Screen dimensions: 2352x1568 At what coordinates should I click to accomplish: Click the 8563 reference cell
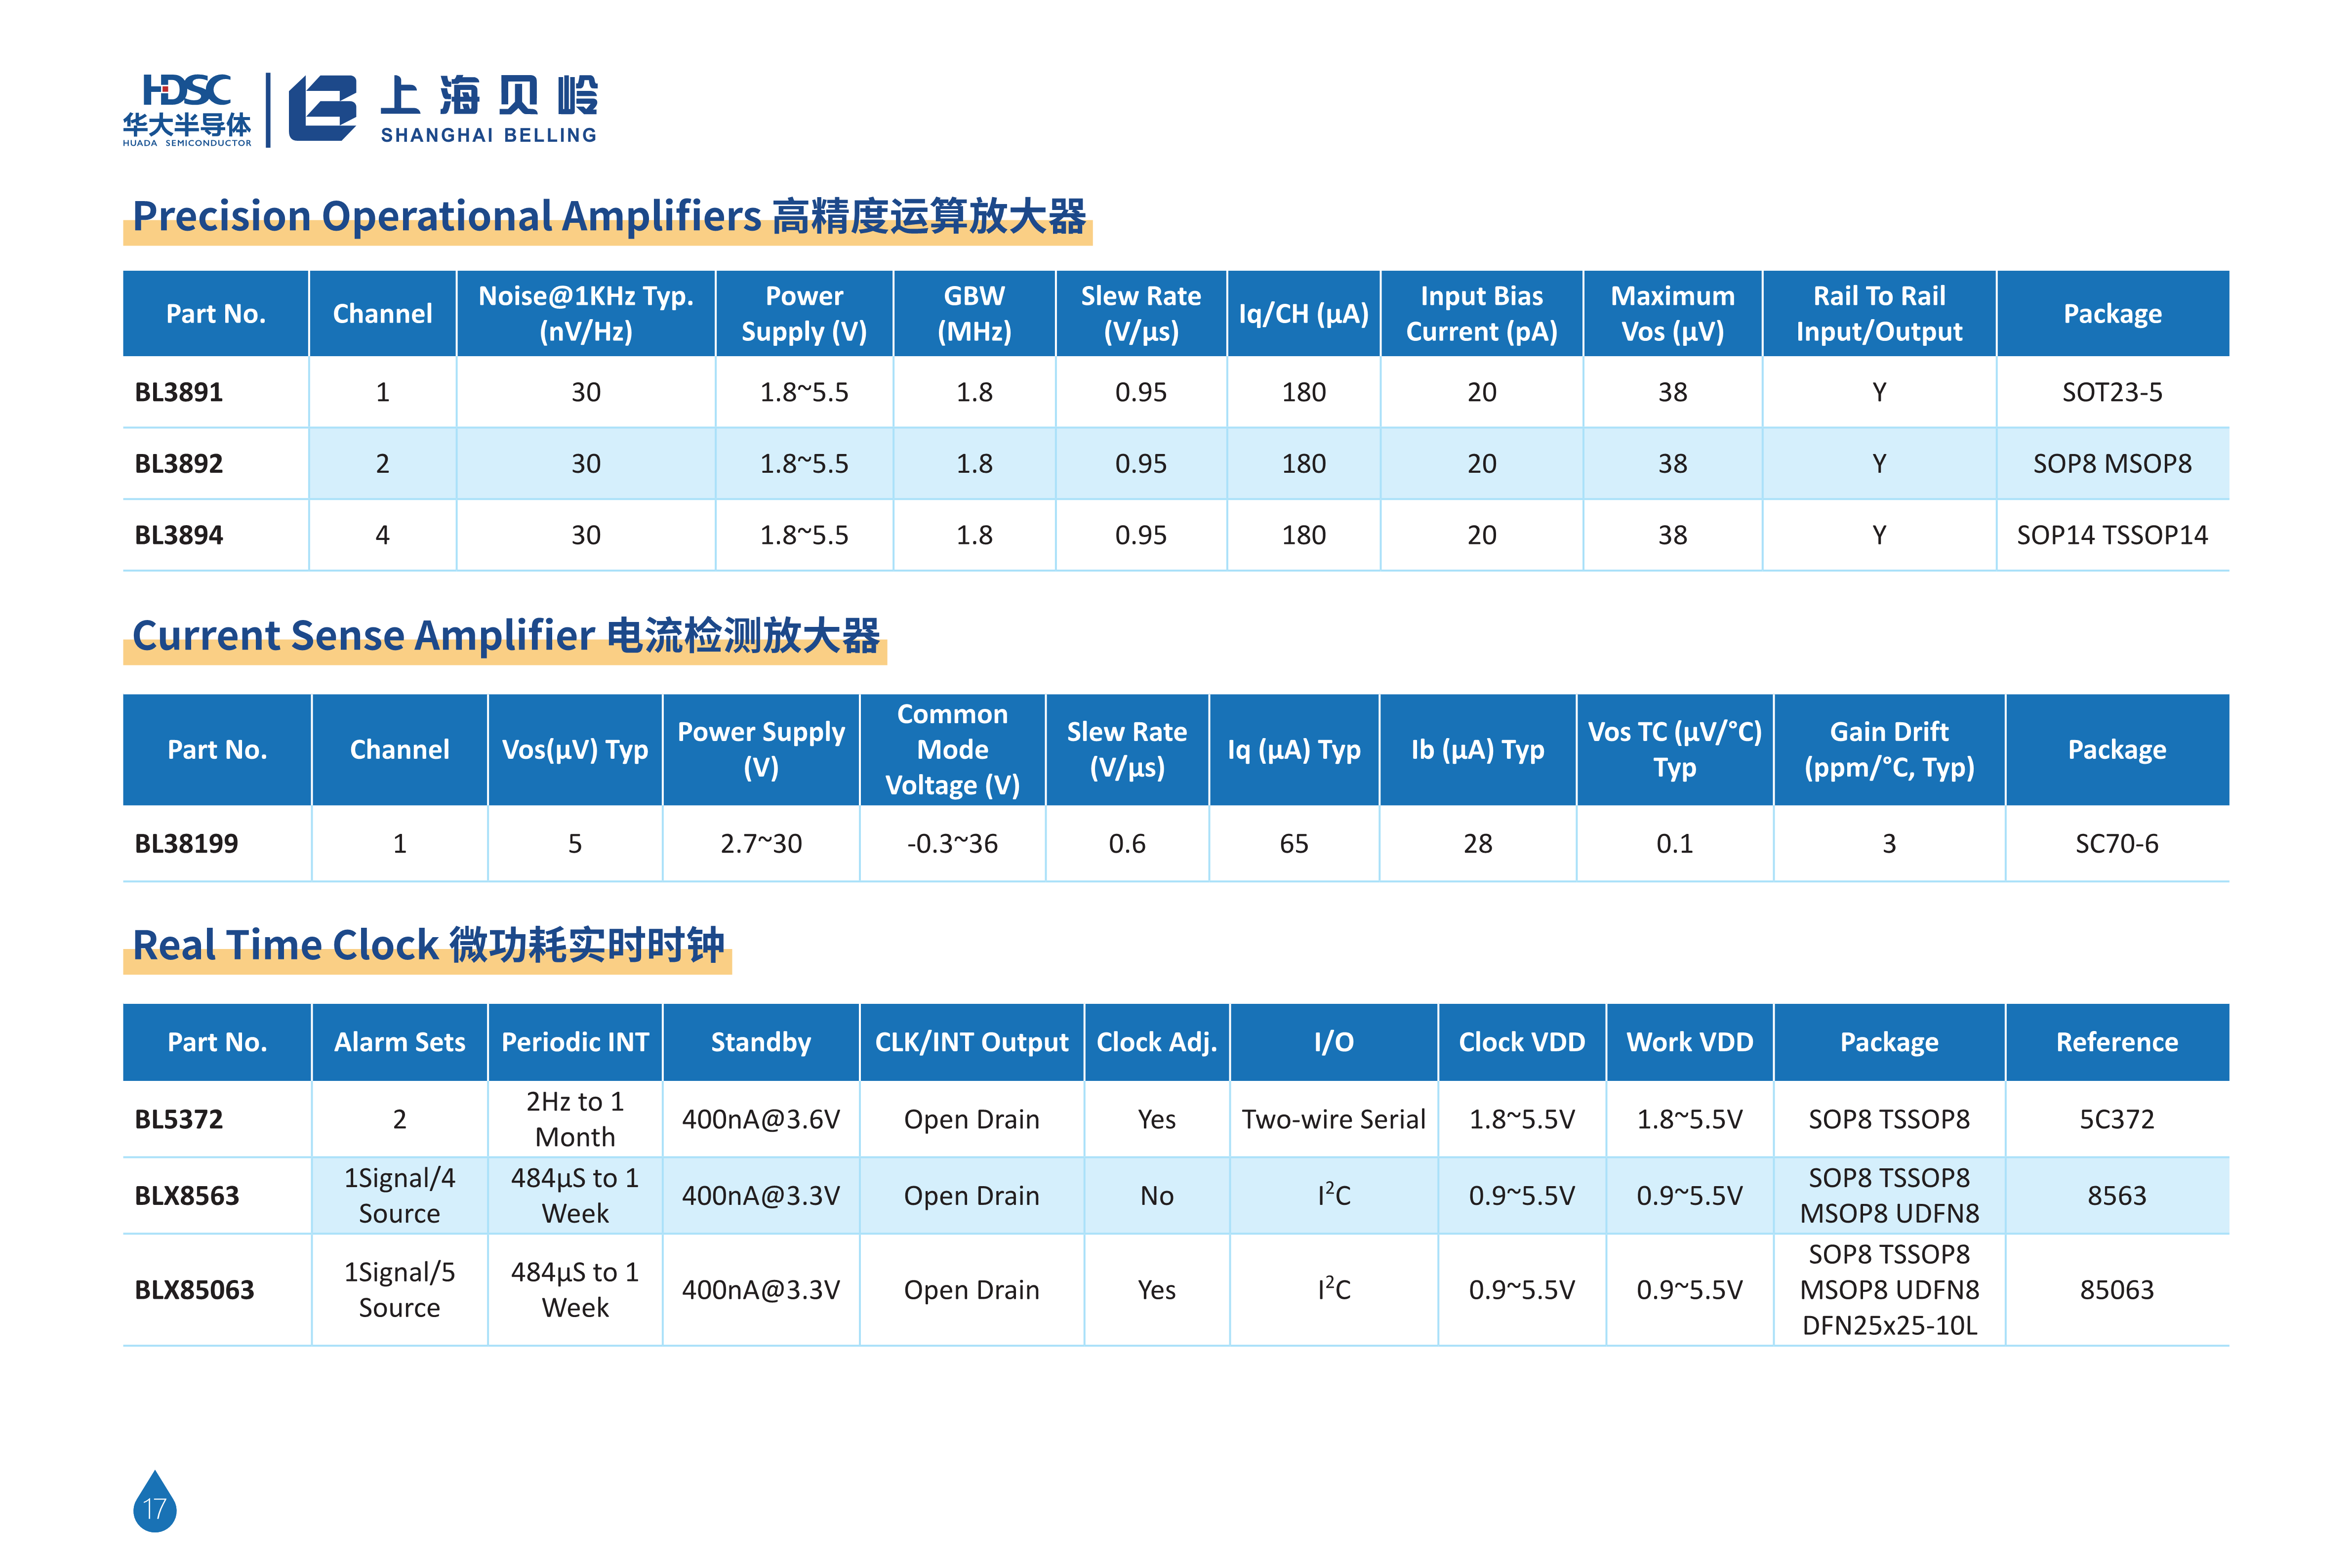pos(2117,1196)
